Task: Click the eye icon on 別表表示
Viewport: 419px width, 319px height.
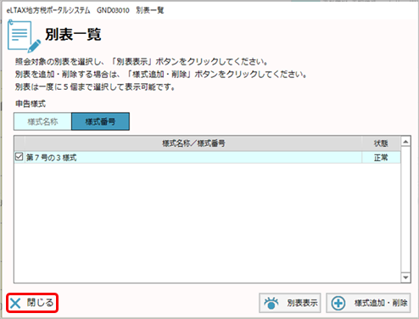Action: tap(271, 303)
